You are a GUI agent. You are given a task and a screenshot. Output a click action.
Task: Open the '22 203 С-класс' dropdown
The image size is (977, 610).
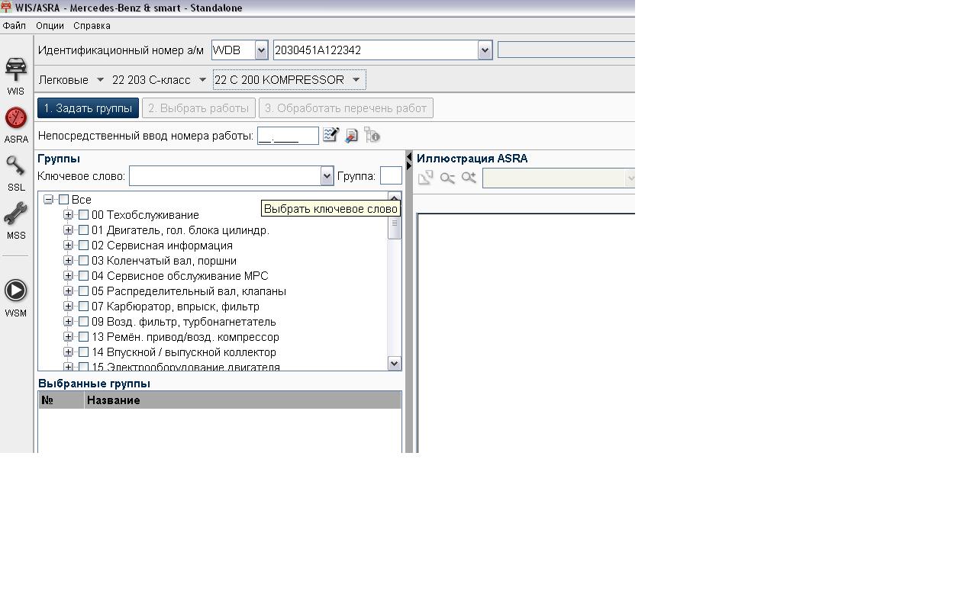pos(202,80)
